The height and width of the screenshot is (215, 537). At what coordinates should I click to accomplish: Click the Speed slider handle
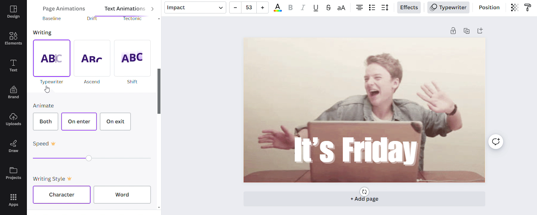point(89,158)
